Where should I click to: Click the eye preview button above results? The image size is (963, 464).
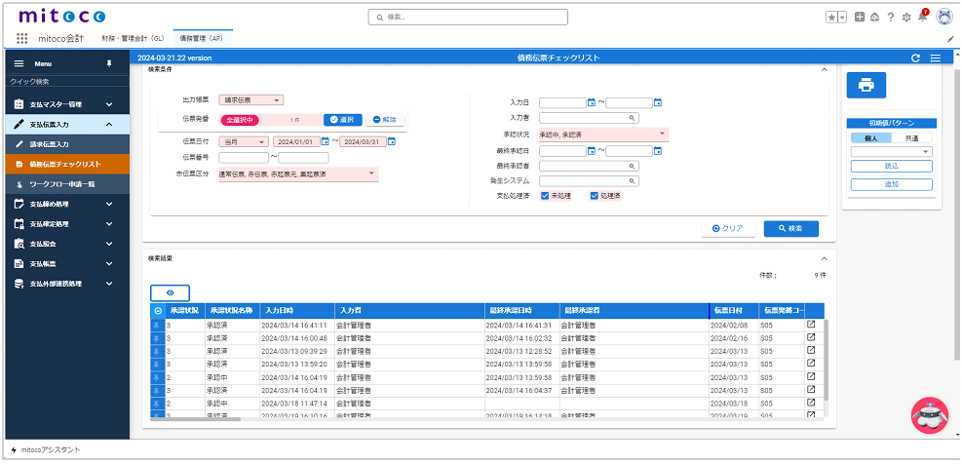(x=170, y=292)
